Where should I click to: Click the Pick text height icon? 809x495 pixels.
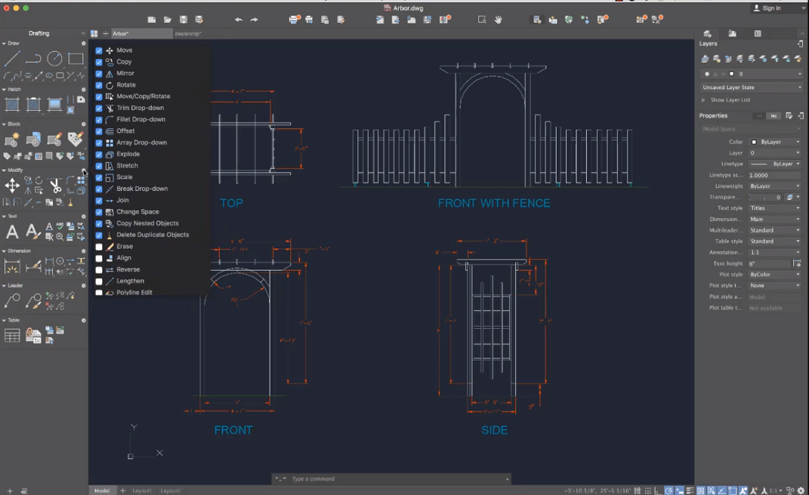point(797,263)
